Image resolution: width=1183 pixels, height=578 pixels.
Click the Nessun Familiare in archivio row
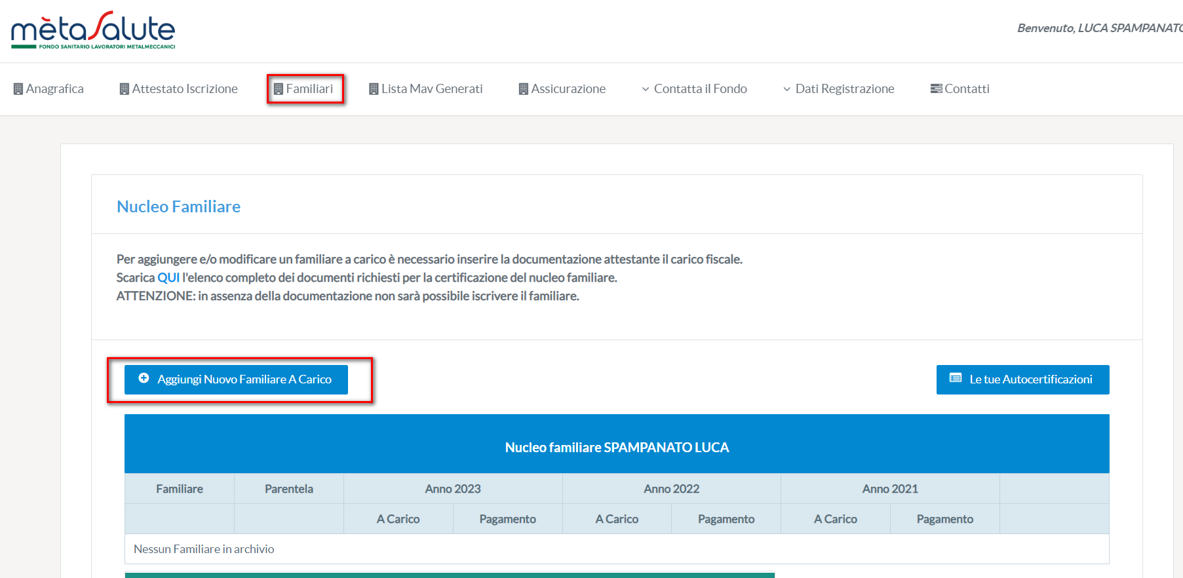coord(204,549)
